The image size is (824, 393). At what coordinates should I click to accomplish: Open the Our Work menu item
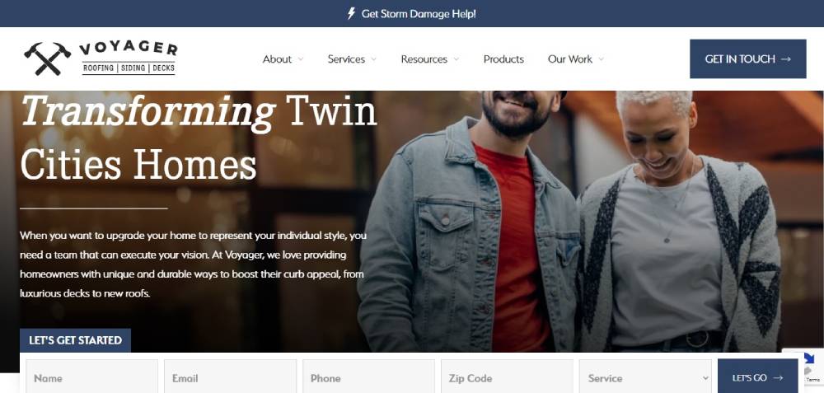pyautogui.click(x=570, y=59)
